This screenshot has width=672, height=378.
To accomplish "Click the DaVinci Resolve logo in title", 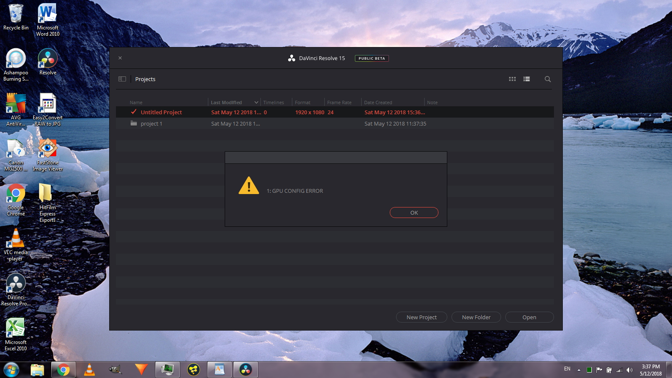I will [x=291, y=58].
